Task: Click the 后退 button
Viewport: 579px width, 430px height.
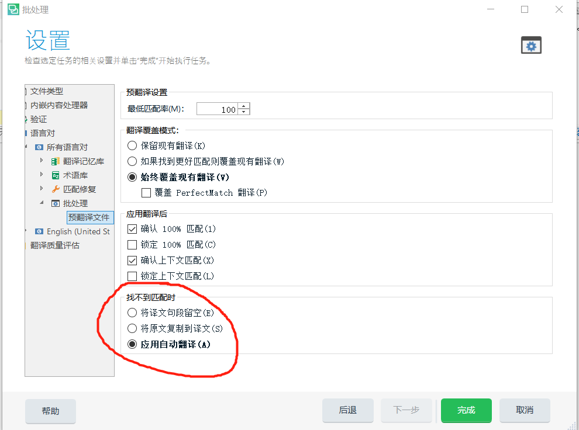Action: point(348,410)
